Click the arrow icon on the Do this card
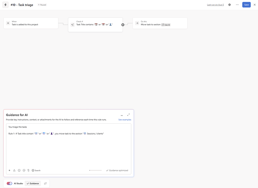The height and width of the screenshot is (188, 258). 137,23
